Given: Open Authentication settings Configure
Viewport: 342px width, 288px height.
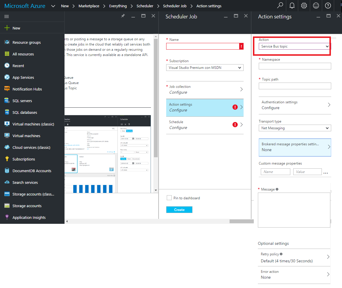Looking at the screenshot, I should tap(294, 105).
